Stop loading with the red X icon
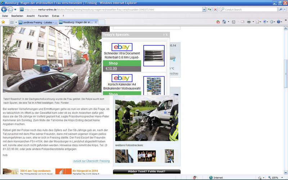 point(215,10)
